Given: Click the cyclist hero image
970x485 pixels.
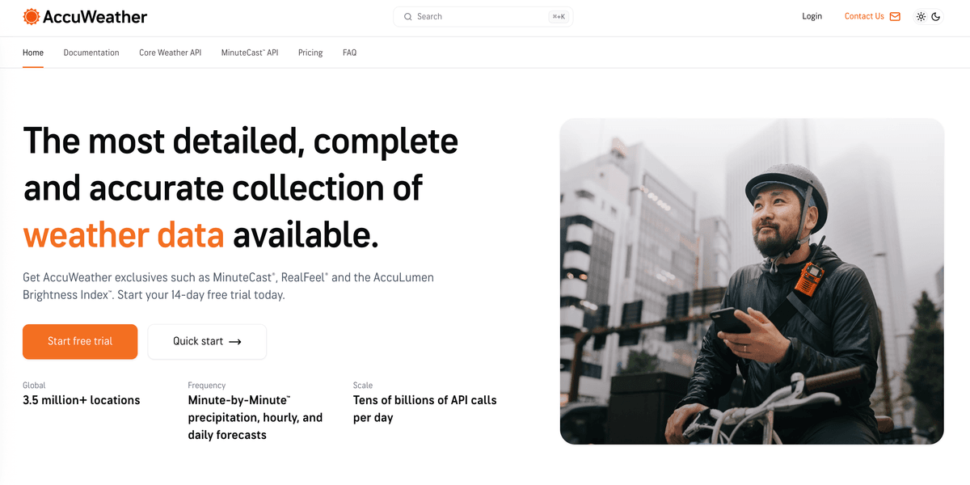Looking at the screenshot, I should (752, 281).
